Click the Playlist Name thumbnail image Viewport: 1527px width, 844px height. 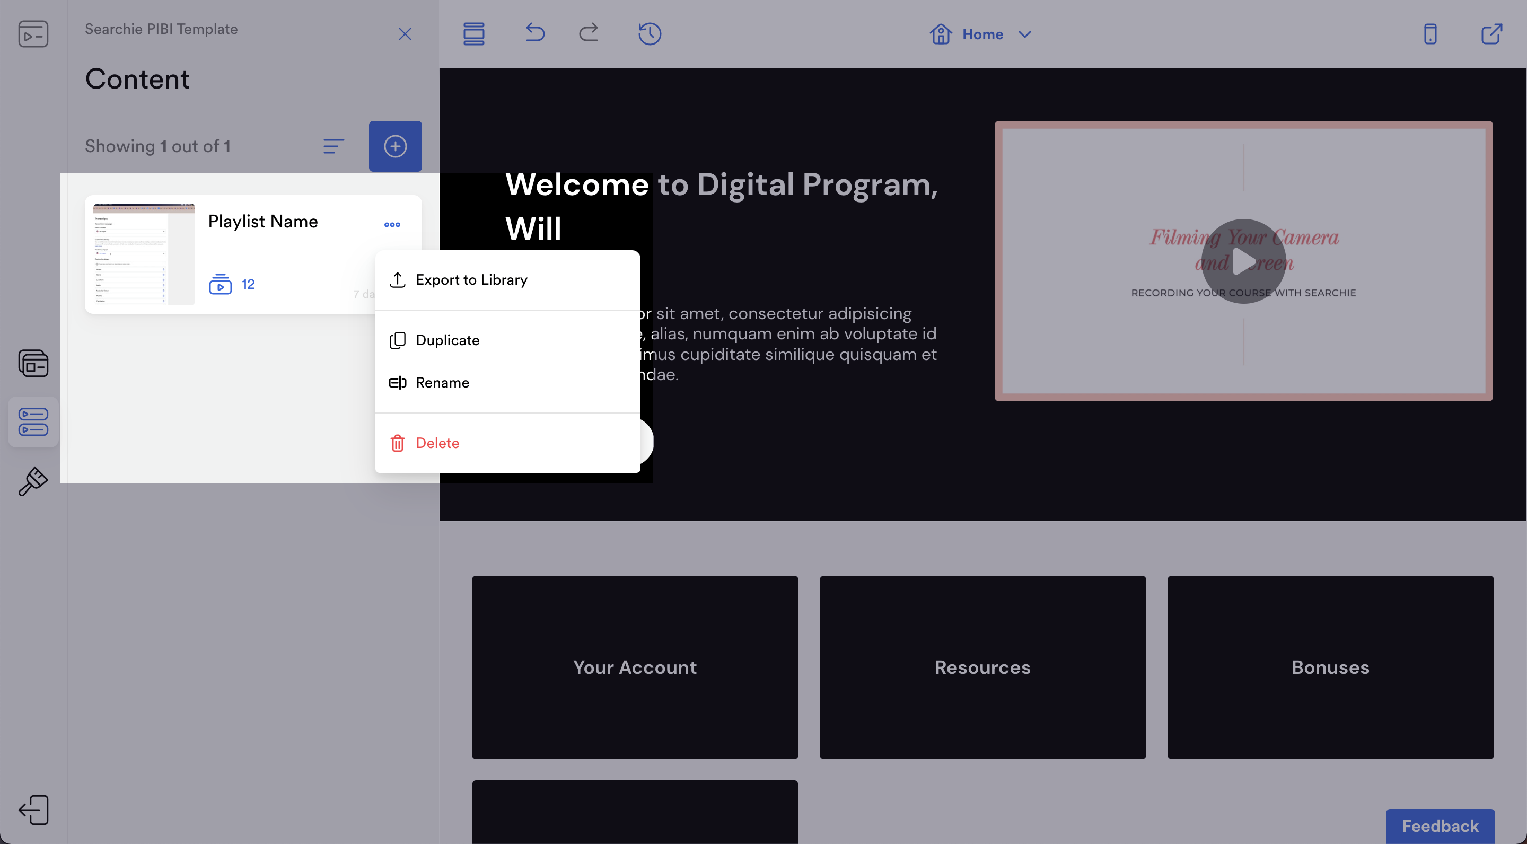click(144, 254)
